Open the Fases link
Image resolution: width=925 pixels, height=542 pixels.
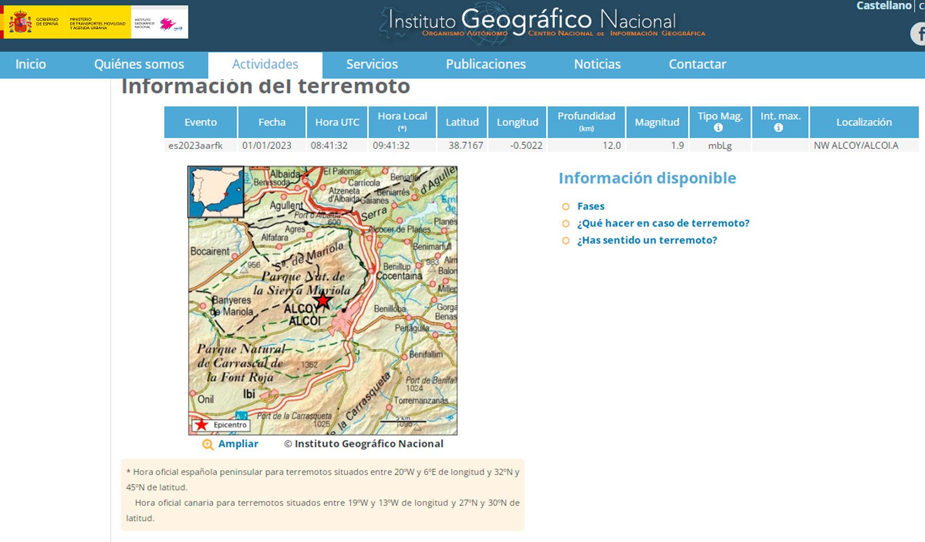click(x=590, y=207)
